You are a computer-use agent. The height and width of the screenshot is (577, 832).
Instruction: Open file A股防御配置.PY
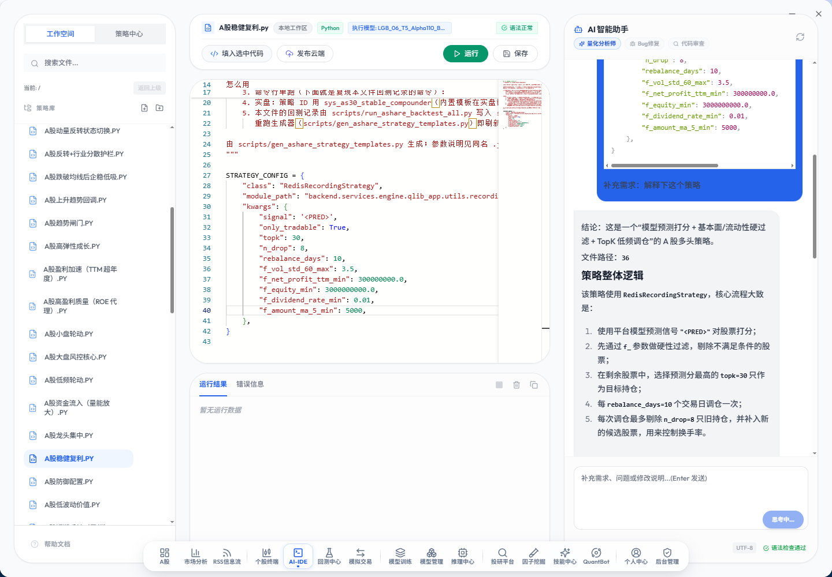point(79,482)
